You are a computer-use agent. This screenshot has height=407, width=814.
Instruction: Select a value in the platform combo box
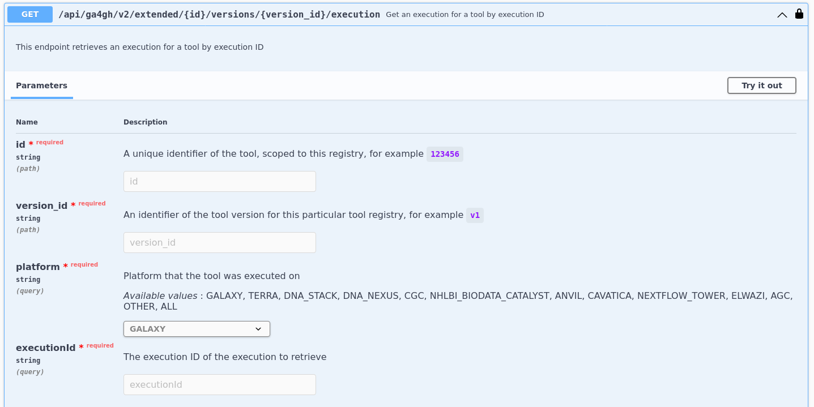(196, 328)
